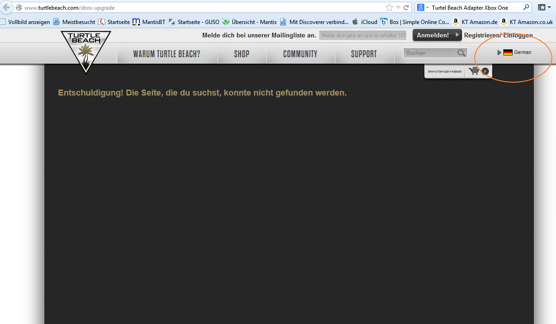Open 'Mit Discoverer verbind...' bookmark
556x324 pixels.
tap(314, 22)
